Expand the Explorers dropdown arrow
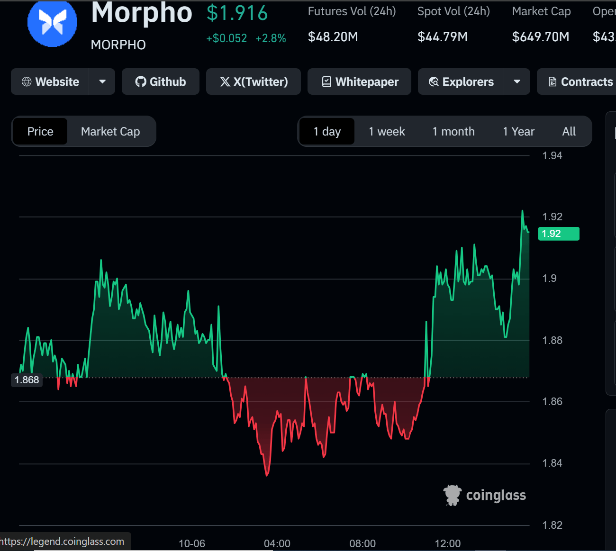Screen dimensions: 616x551 (517, 82)
